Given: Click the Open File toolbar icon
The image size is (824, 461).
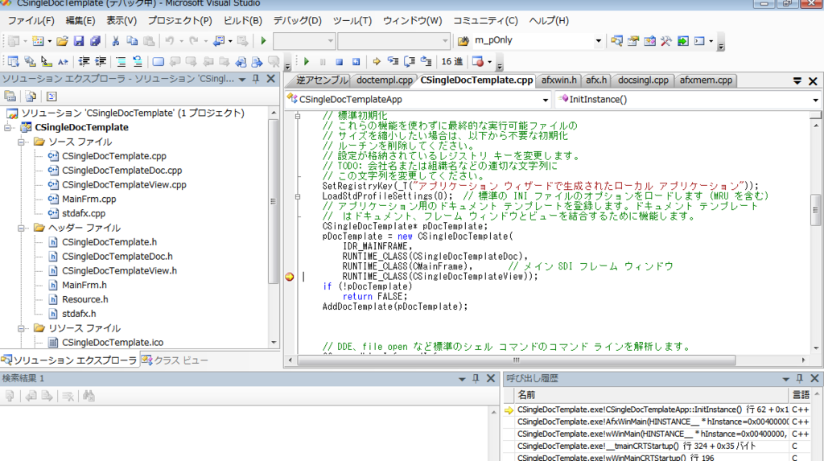Looking at the screenshot, I should 62,40.
